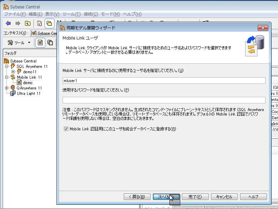The image size is (278, 209).
Task: Open the ファイル(F) menu
Action: (x=15, y=14)
